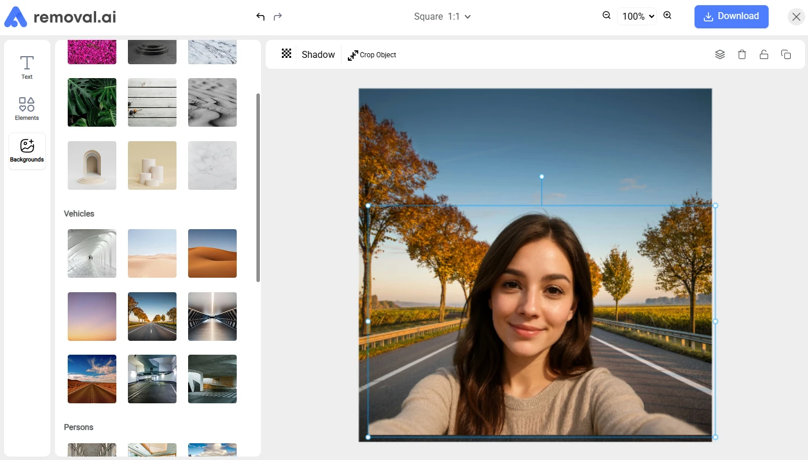
Task: Duplicate object with the copy icon
Action: click(x=786, y=54)
